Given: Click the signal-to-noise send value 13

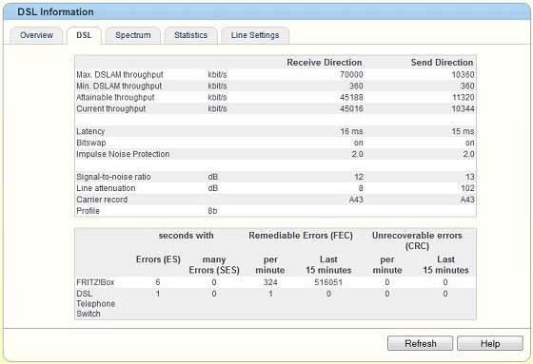Looking at the screenshot, I should pyautogui.click(x=470, y=177).
